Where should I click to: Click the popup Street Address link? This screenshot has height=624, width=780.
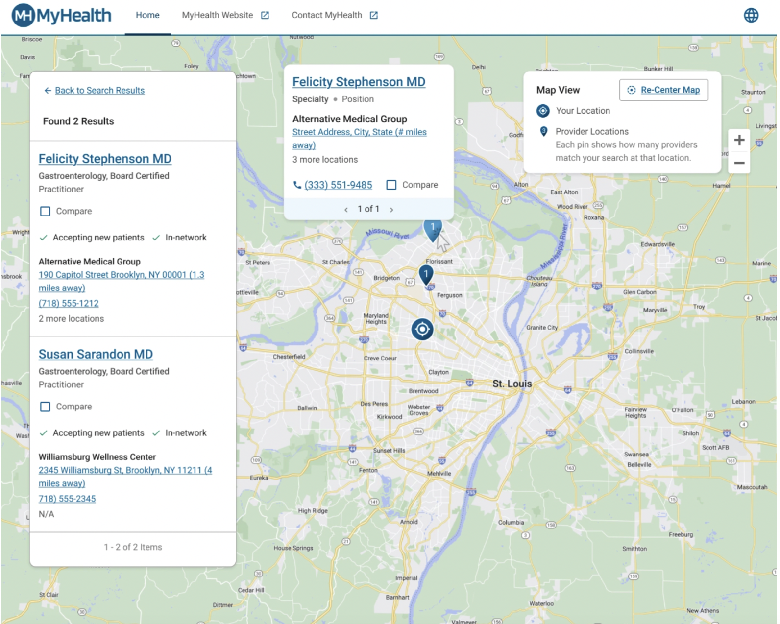[359, 139]
